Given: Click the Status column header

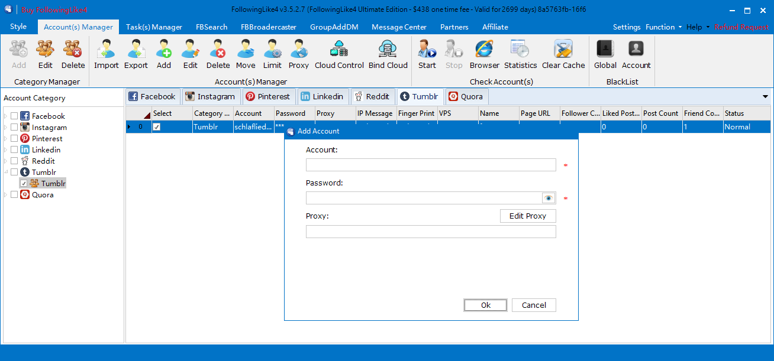Looking at the screenshot, I should [747, 113].
